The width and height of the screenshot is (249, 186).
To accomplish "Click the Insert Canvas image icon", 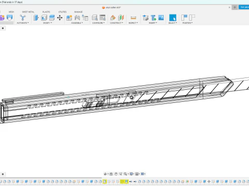I will (x=161, y=18).
